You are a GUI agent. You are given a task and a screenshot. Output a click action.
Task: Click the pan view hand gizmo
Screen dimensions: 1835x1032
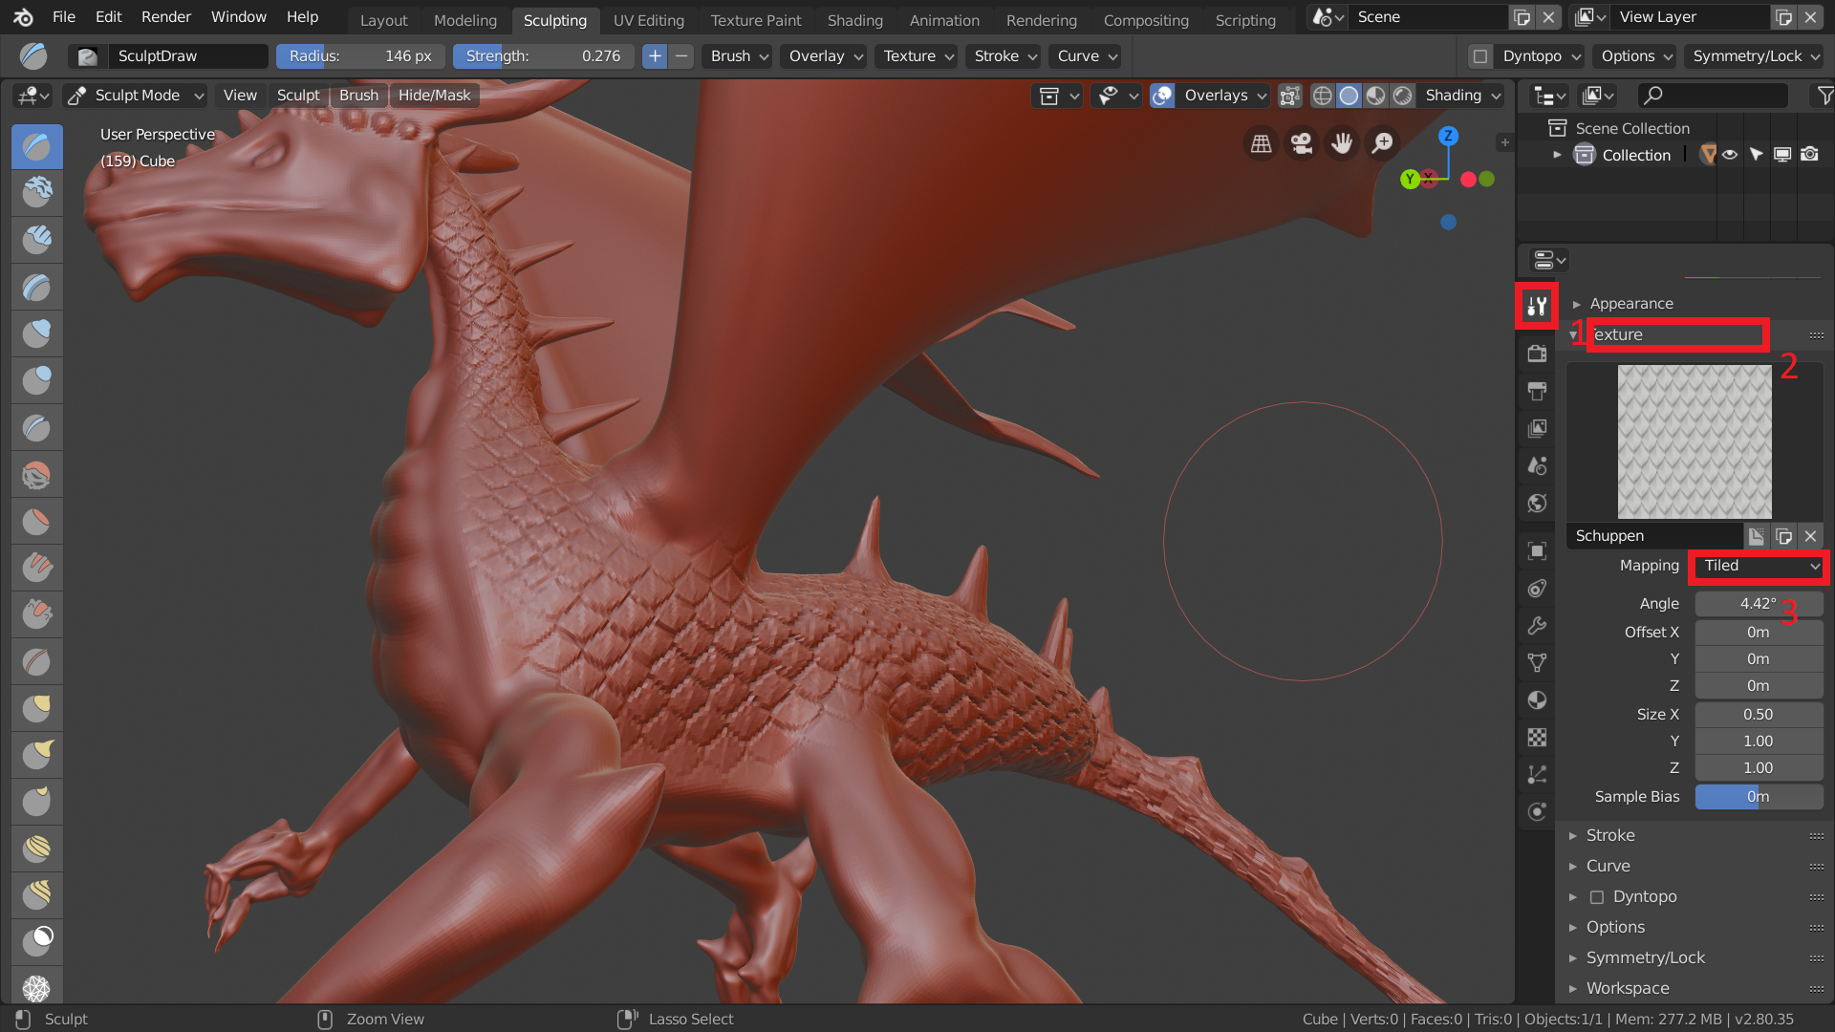coord(1342,143)
